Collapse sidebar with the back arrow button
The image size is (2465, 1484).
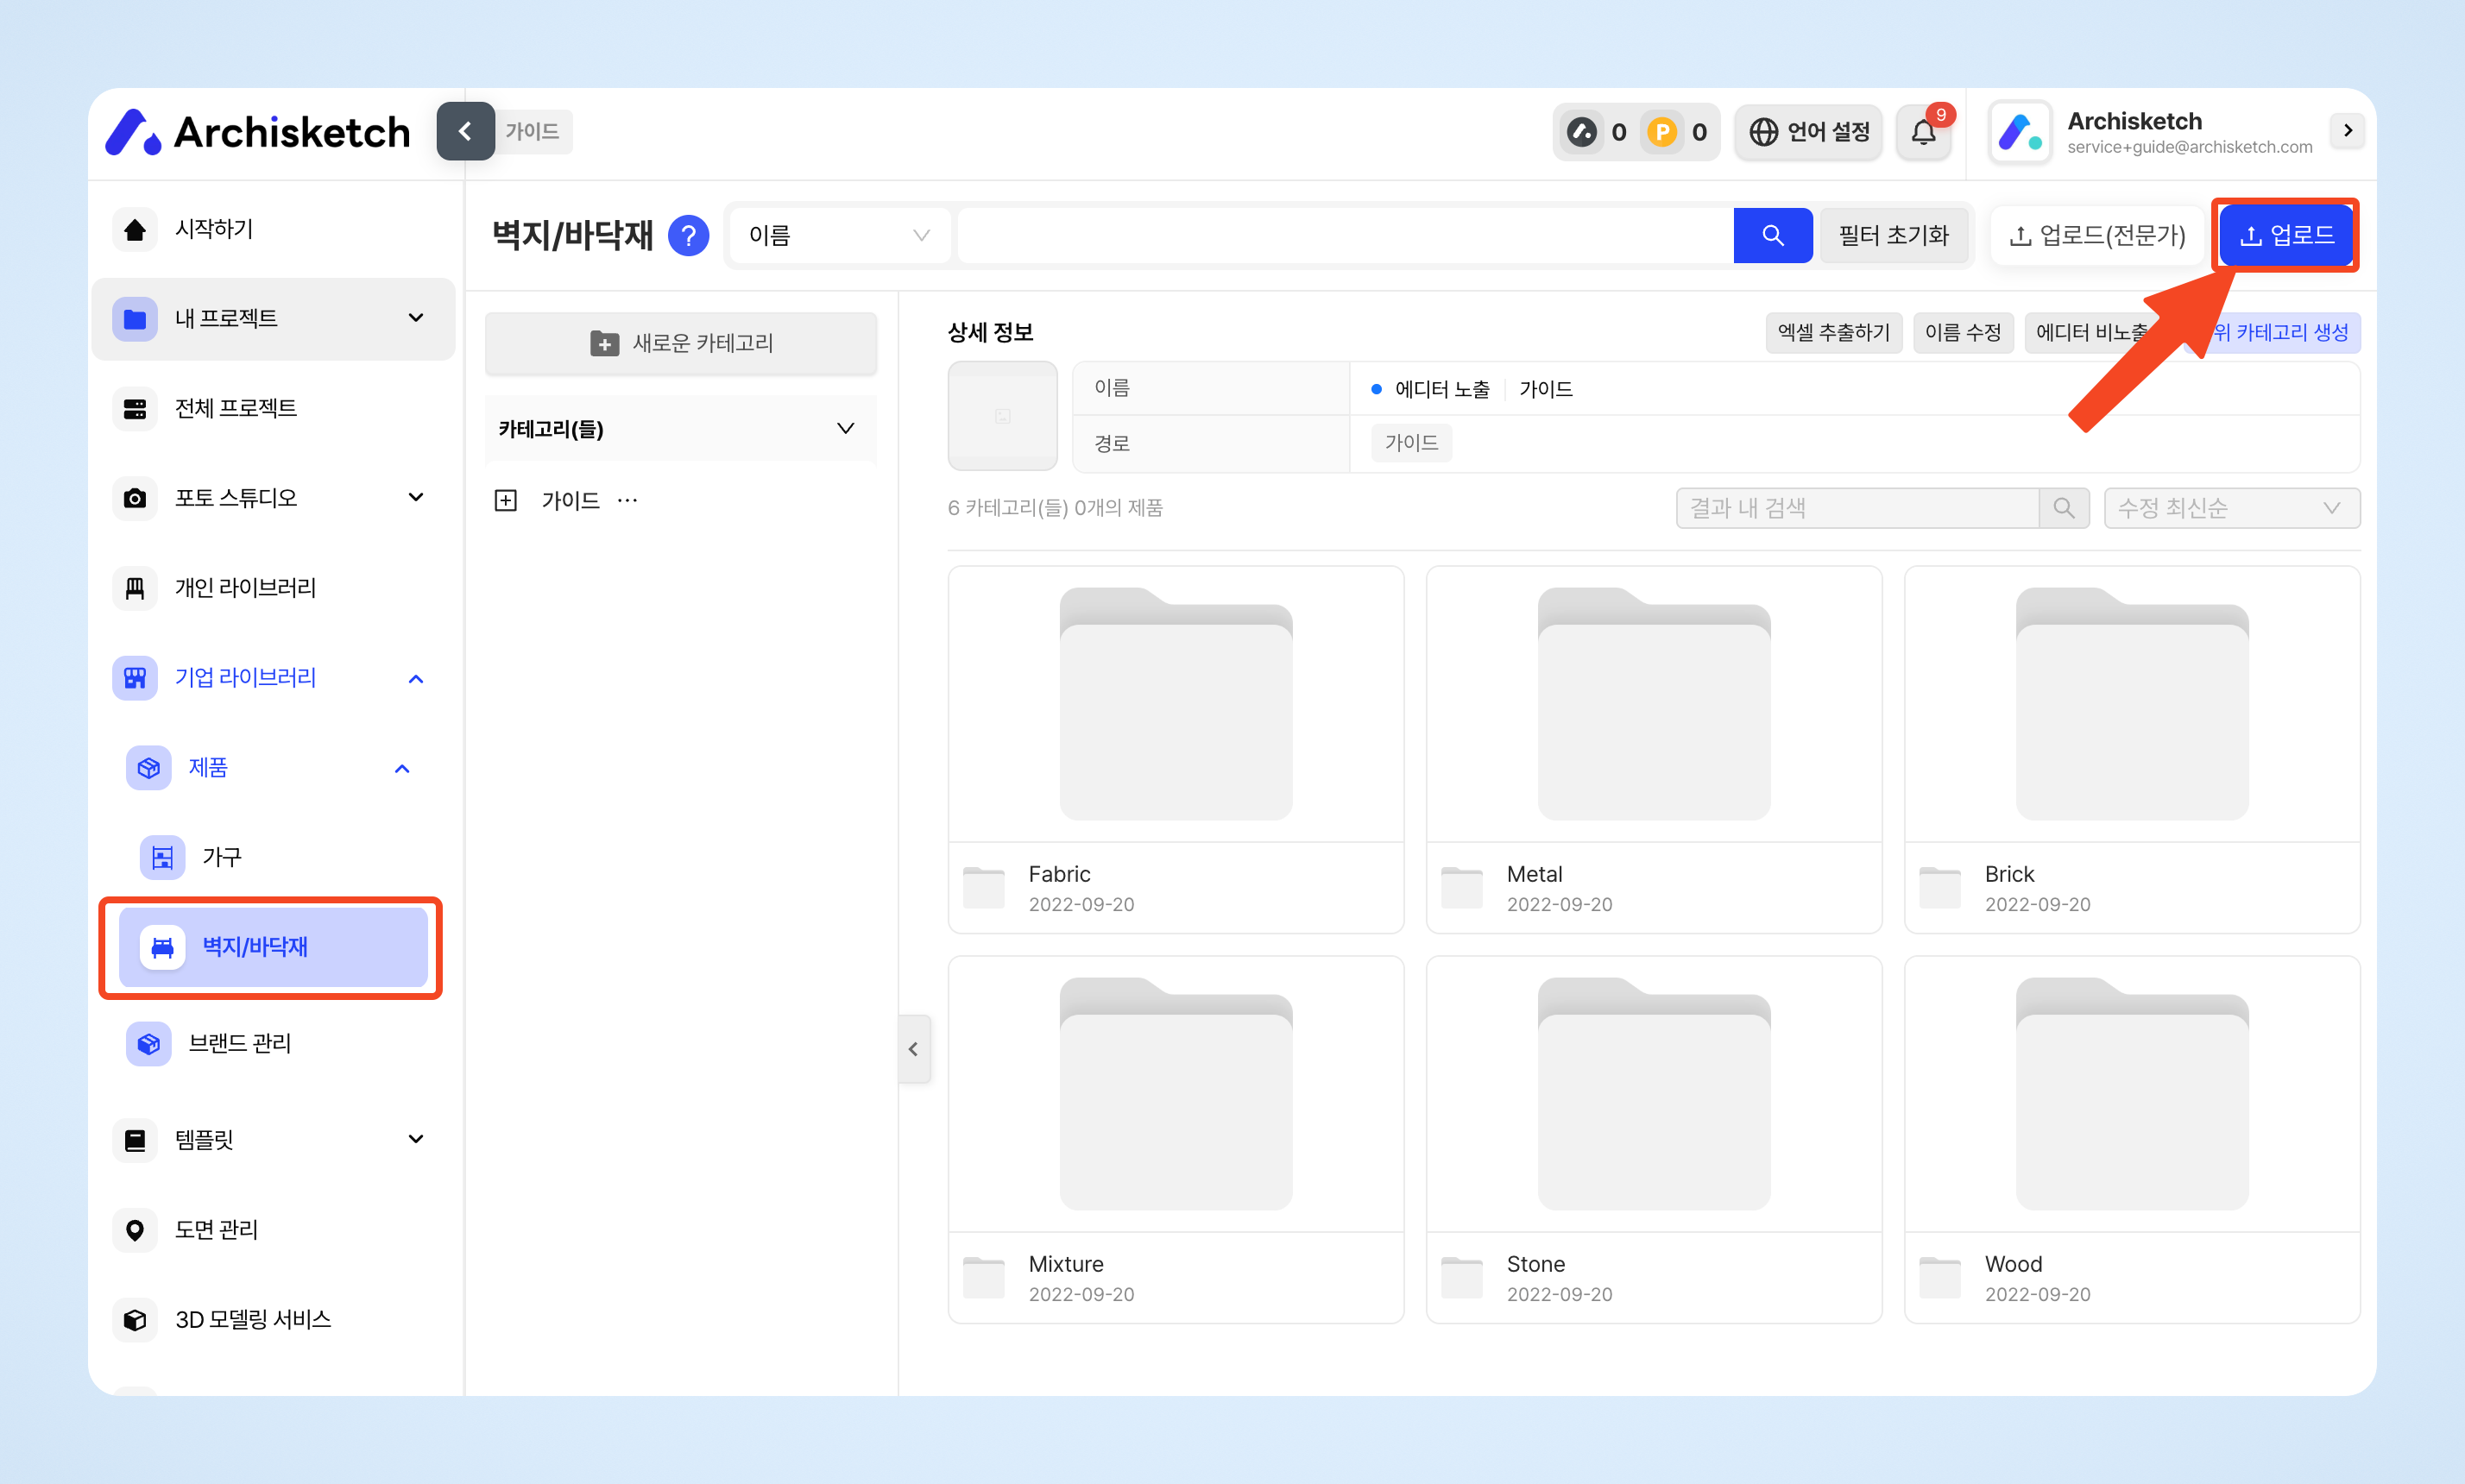click(465, 131)
